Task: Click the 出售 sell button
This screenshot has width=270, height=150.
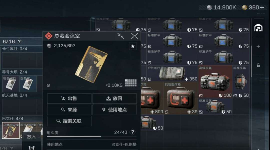Action: (69, 98)
